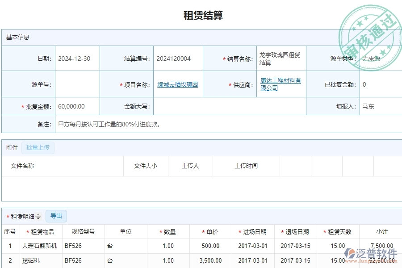Click the 备注 remarks text field
This screenshot has width=402, height=268.
coord(228,124)
